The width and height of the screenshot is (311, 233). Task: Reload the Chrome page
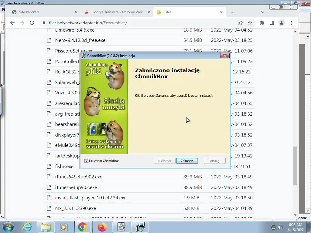click(x=32, y=23)
